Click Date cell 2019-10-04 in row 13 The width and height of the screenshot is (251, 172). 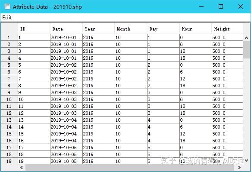(x=66, y=120)
